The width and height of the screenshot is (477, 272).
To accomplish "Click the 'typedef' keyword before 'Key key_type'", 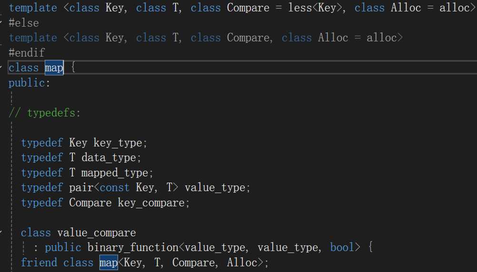I will click(x=42, y=143).
